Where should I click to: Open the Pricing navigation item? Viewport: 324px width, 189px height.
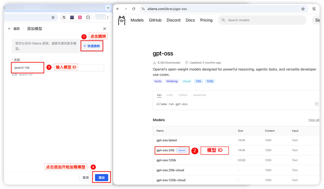point(206,20)
